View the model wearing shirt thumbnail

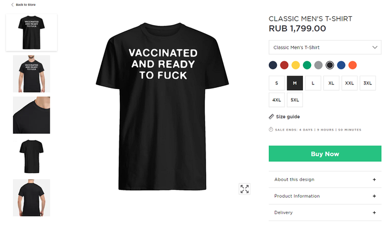point(31,73)
